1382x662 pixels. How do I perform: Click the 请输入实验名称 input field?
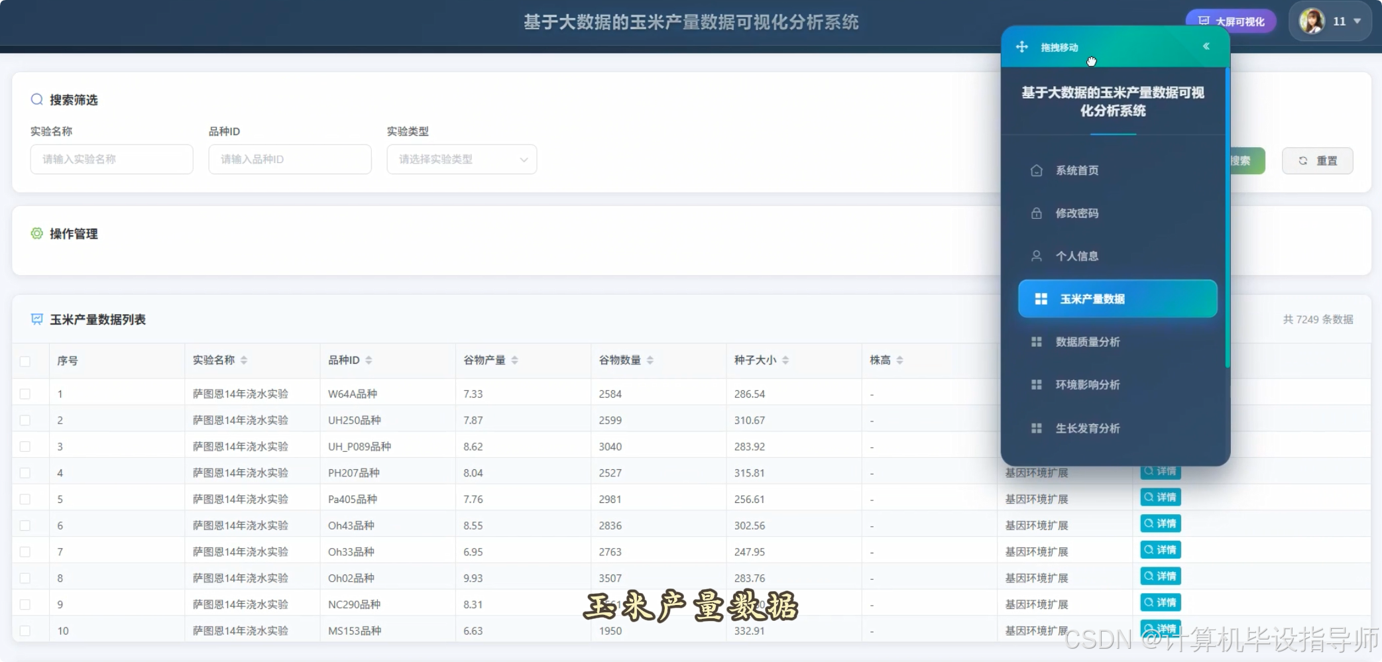coord(111,159)
